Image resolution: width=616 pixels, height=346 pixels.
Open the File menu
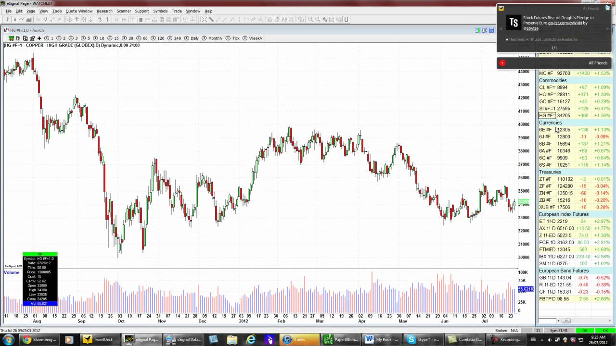coord(9,11)
